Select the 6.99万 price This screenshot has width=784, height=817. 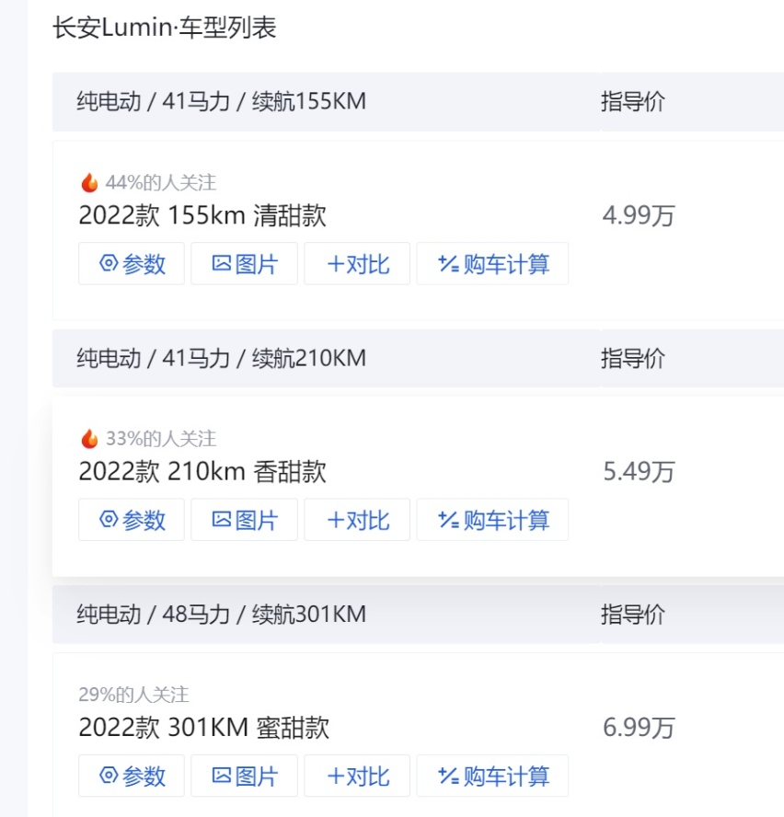(639, 728)
